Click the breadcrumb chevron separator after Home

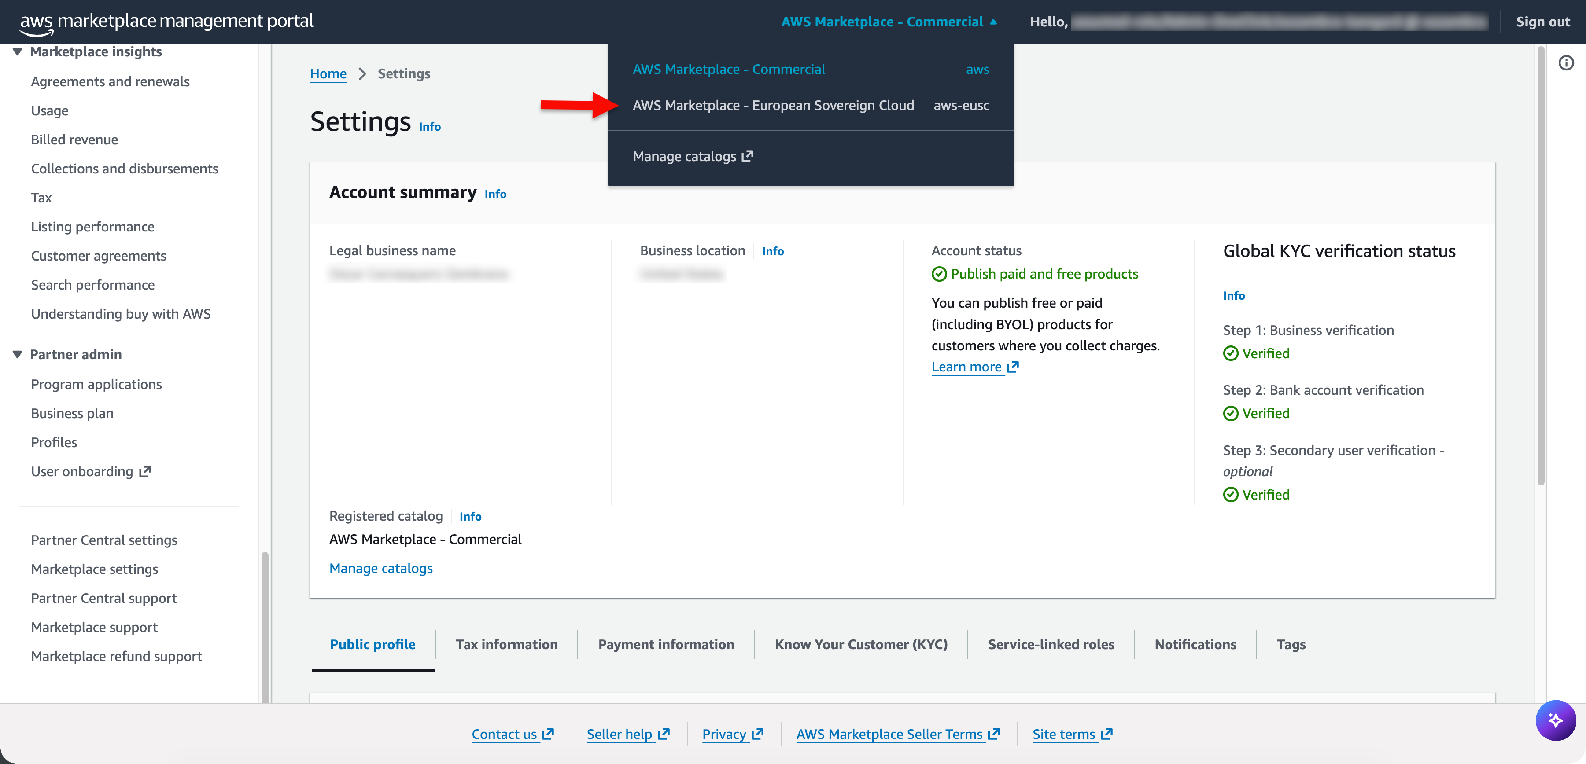(362, 74)
